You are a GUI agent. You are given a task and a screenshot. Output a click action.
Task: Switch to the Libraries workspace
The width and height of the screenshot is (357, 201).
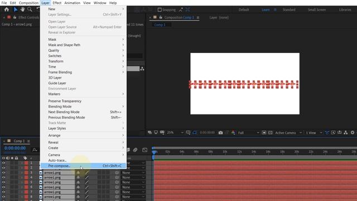(x=345, y=10)
